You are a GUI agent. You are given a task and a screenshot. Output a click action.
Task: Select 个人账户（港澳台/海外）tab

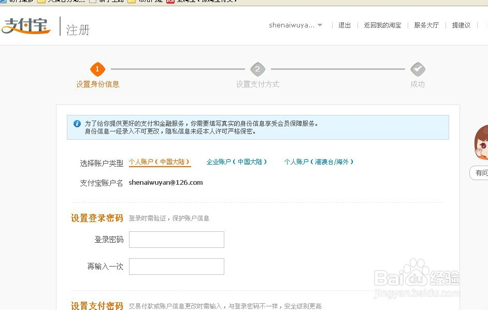coord(319,162)
